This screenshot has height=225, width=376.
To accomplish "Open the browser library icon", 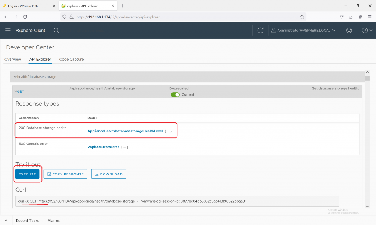I will [360, 17].
